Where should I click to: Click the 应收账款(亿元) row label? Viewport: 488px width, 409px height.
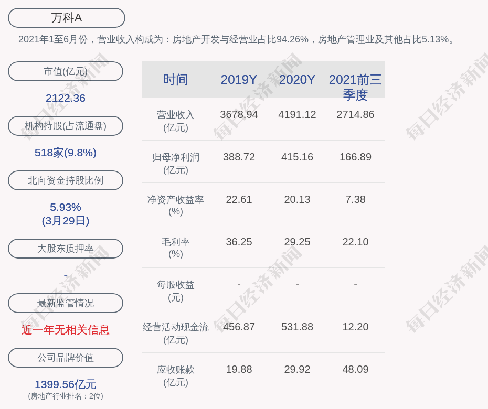tap(176, 376)
